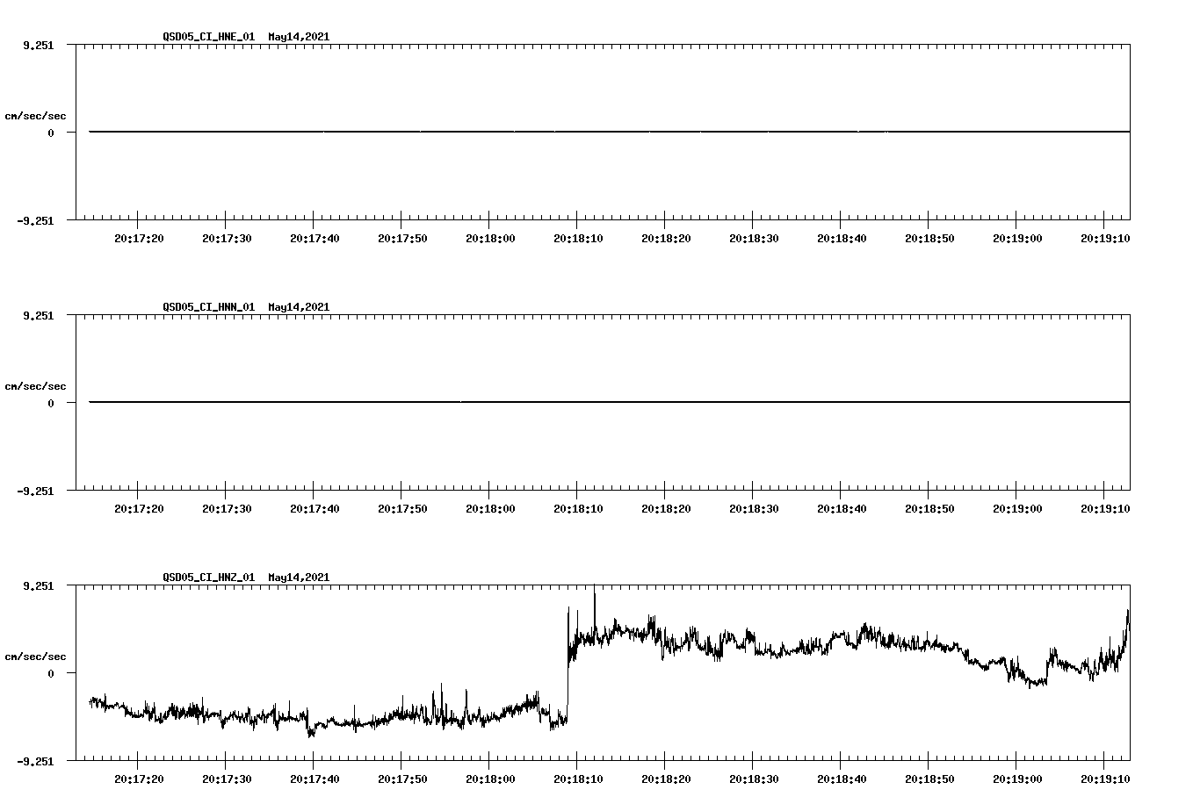Click 20:19:00 tick label under HNN plot
The height and width of the screenshot is (811, 1193).
[1017, 508]
